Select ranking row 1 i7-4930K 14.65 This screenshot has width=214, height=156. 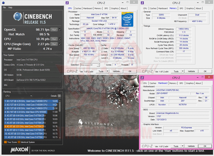pyautogui.click(x=31, y=101)
